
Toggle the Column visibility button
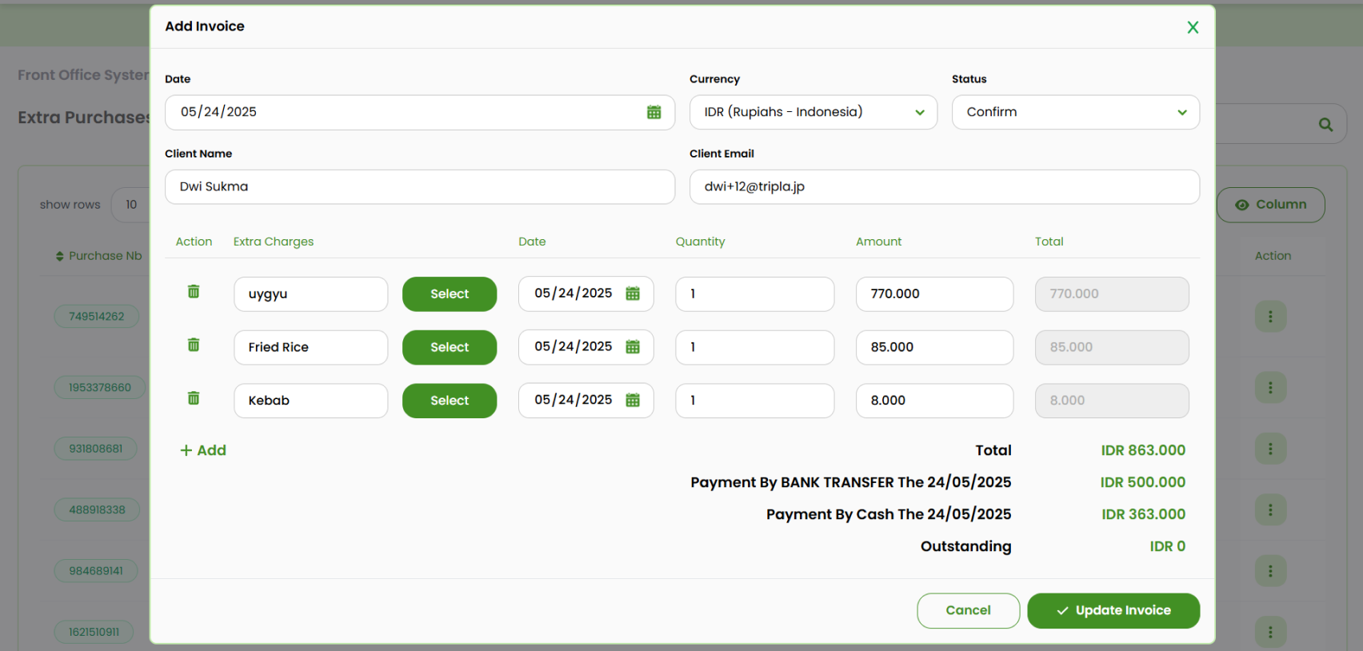pos(1270,205)
